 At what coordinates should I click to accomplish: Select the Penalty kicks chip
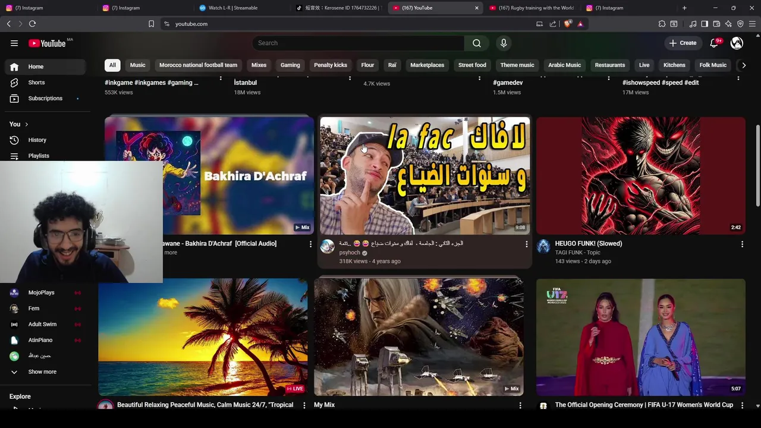pyautogui.click(x=331, y=65)
